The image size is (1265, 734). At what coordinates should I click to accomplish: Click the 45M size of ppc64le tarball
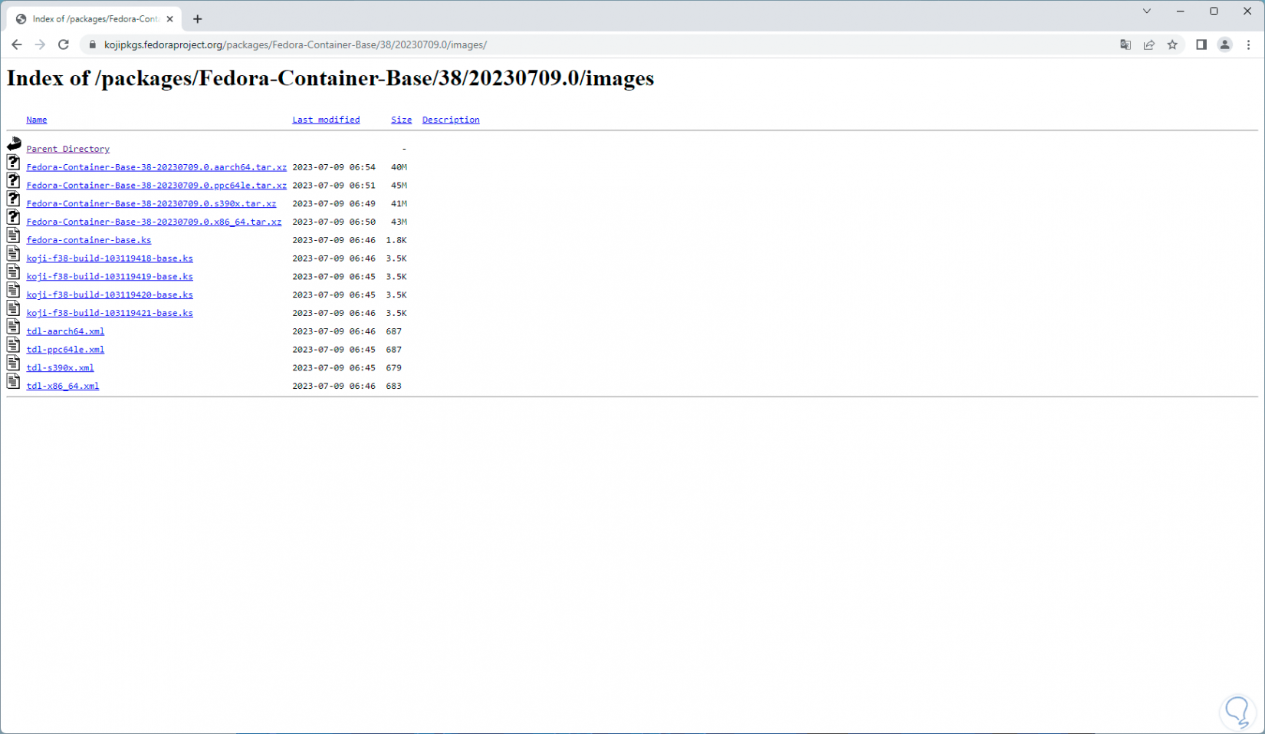[x=399, y=186]
